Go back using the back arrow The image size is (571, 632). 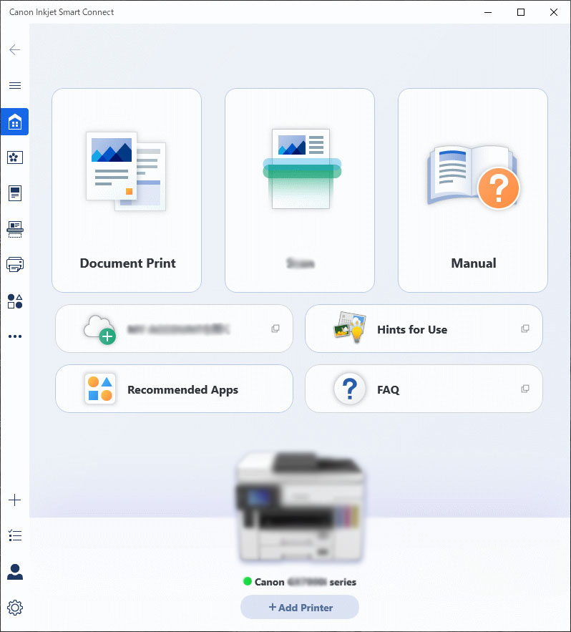pos(14,50)
